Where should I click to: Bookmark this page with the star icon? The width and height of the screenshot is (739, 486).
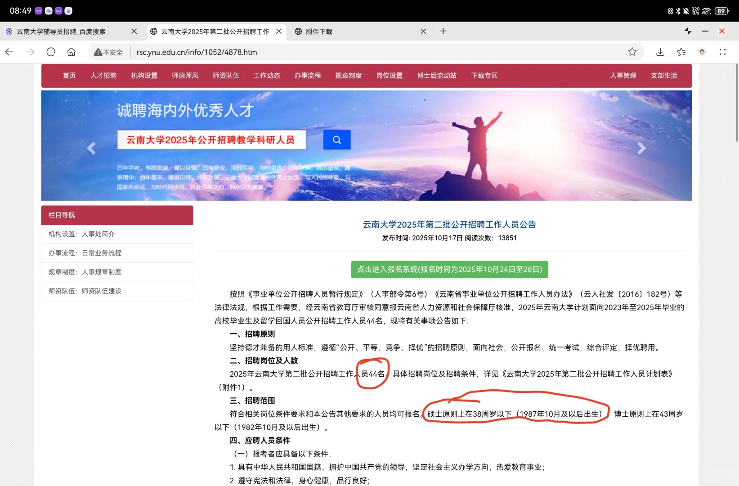[x=632, y=52]
